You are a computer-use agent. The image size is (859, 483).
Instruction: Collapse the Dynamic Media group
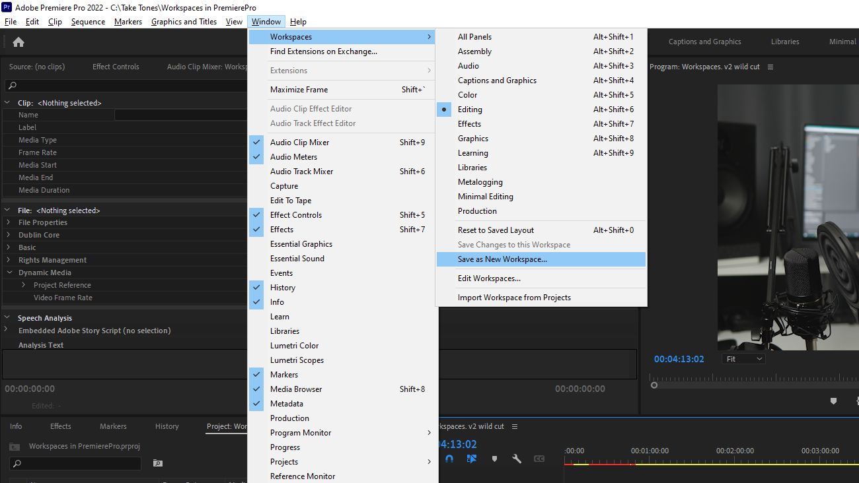[x=9, y=273]
